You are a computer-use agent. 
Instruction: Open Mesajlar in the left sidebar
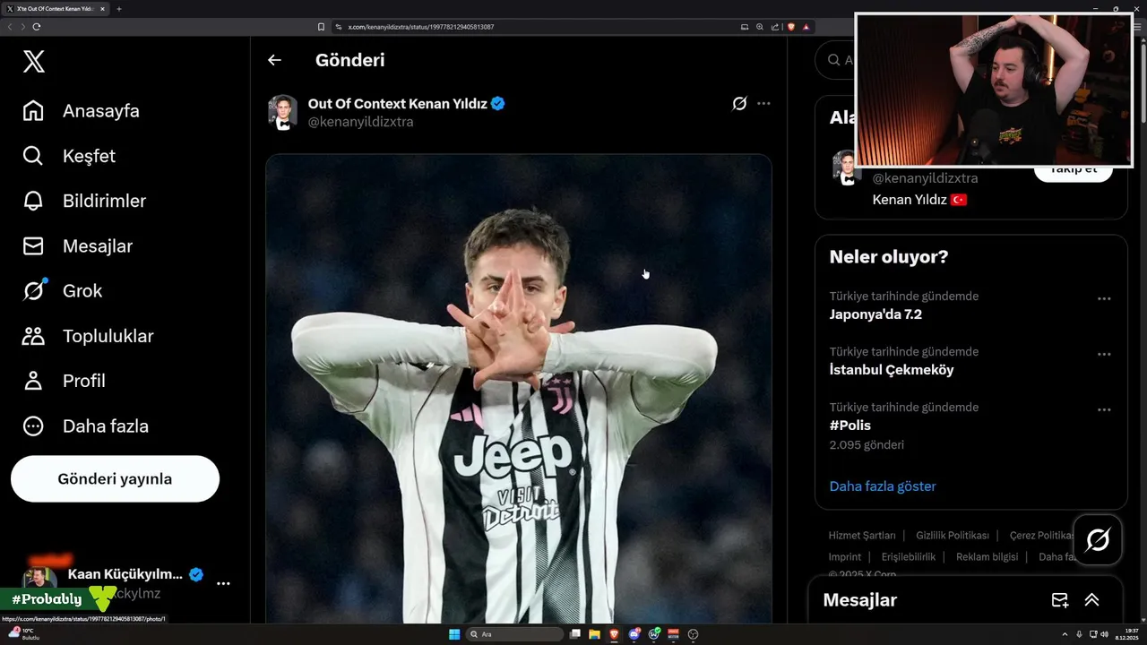(77, 245)
